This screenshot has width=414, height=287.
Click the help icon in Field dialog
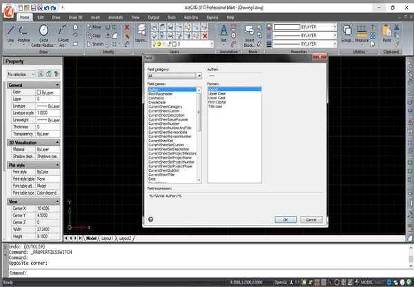(x=150, y=219)
